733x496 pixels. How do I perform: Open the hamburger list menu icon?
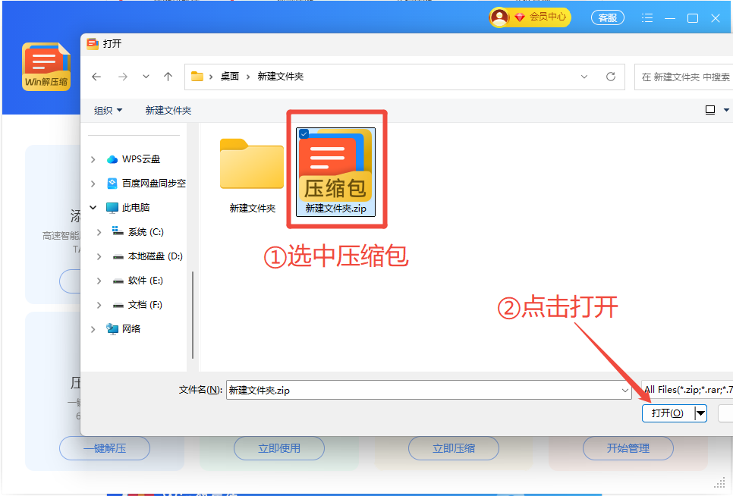point(647,17)
